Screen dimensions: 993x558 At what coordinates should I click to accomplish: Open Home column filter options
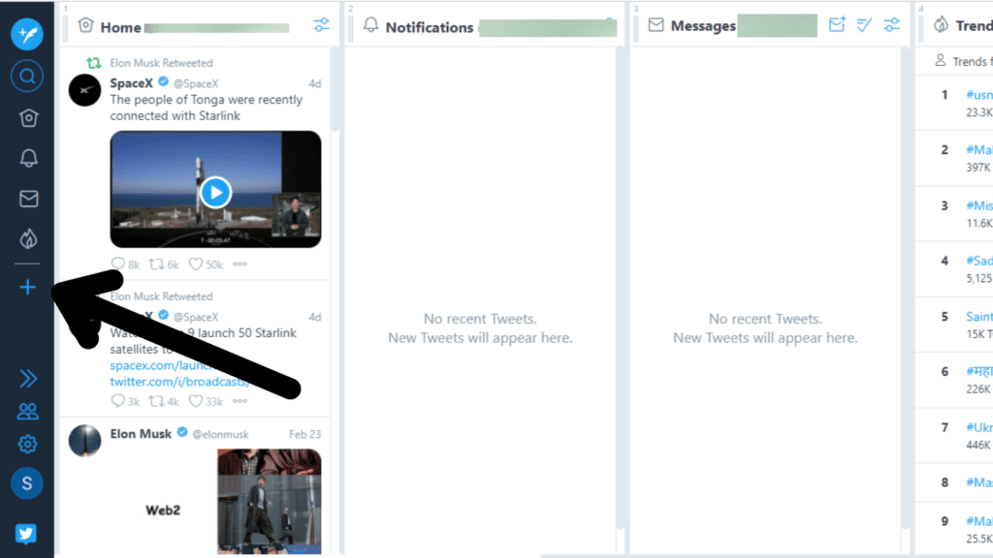pyautogui.click(x=321, y=24)
